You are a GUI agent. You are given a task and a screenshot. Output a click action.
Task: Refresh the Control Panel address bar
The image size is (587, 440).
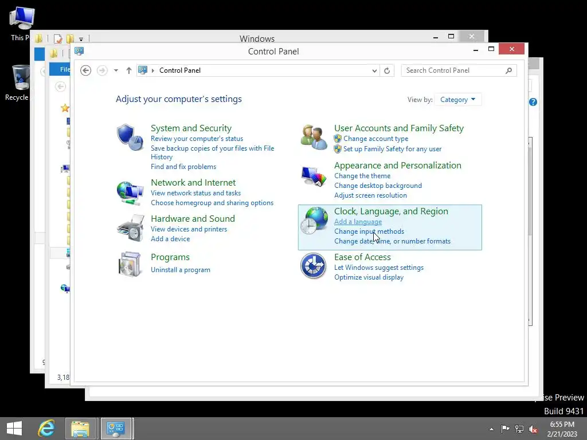point(387,70)
